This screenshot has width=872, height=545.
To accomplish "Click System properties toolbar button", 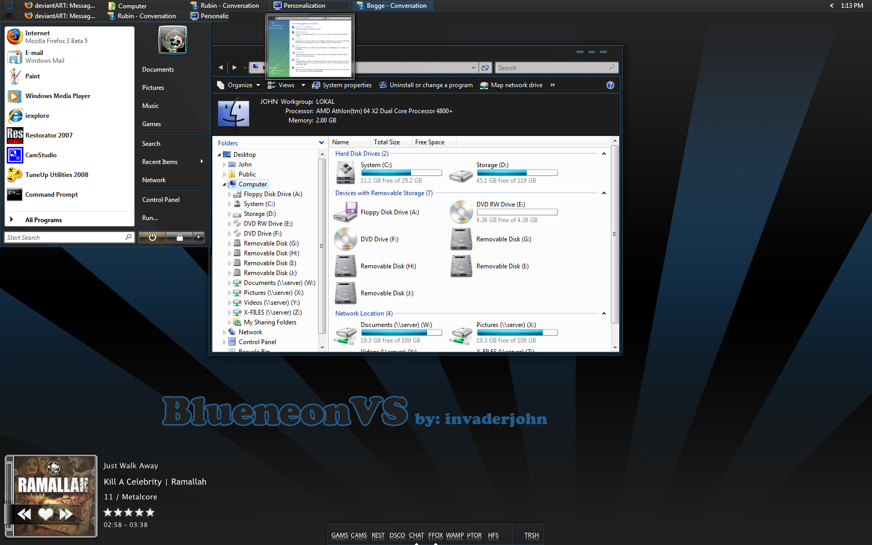I will [342, 85].
